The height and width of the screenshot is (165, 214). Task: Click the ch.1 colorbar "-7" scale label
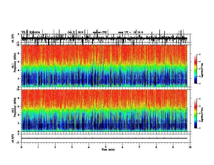coord(199,84)
